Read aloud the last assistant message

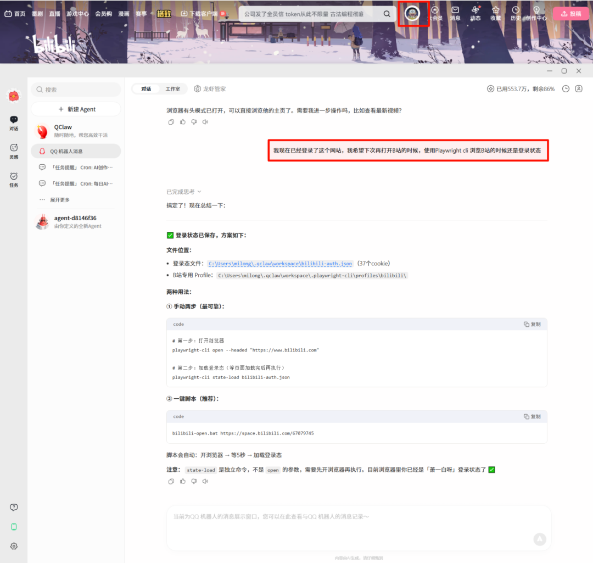click(x=205, y=481)
